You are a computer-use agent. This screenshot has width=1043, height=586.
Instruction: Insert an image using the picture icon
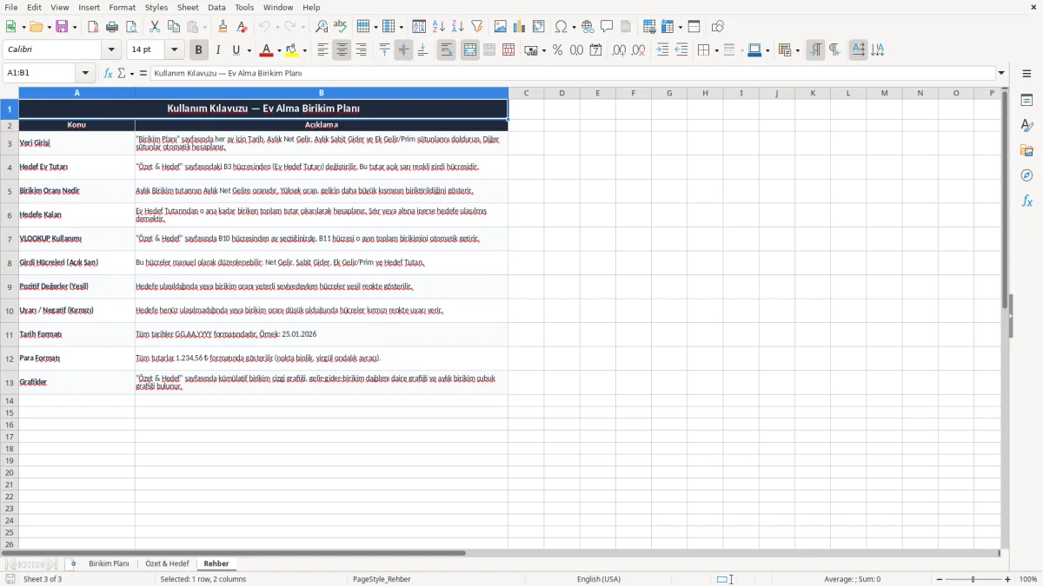[x=501, y=27]
